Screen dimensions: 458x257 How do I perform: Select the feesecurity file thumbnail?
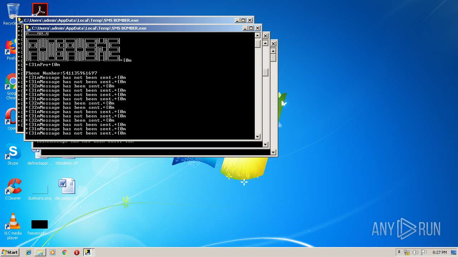(39, 227)
